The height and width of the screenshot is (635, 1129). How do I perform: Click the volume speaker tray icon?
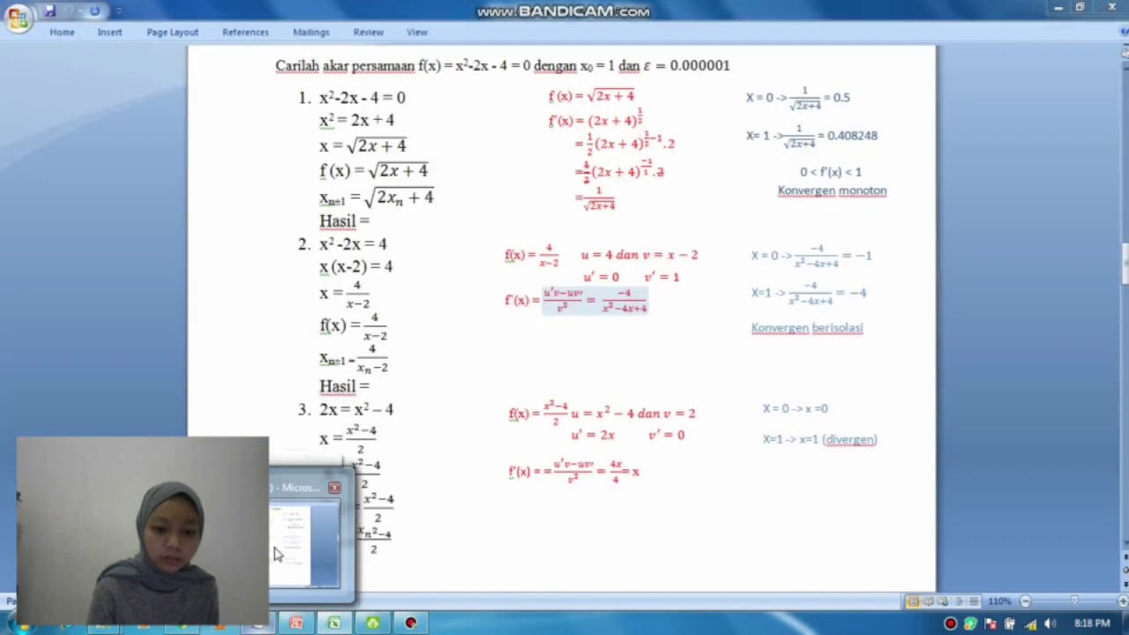click(x=1050, y=624)
